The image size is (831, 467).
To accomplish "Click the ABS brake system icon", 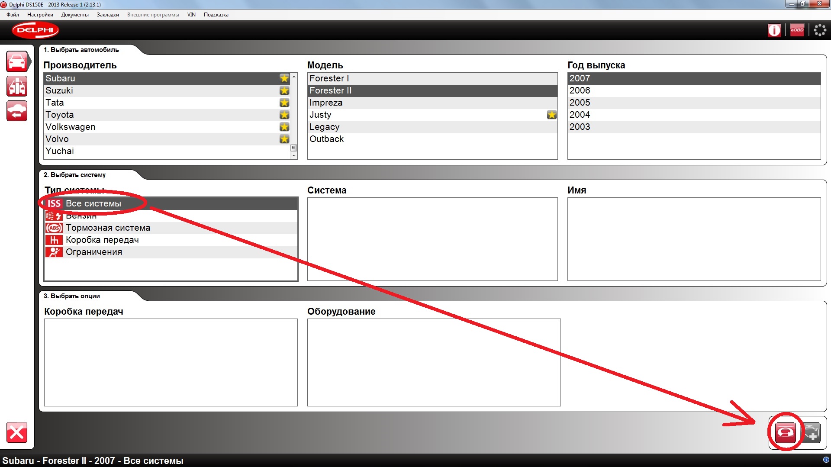I will 54,228.
